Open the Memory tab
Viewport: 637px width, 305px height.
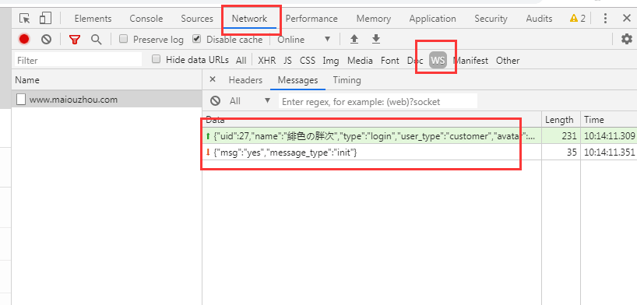pyautogui.click(x=374, y=19)
